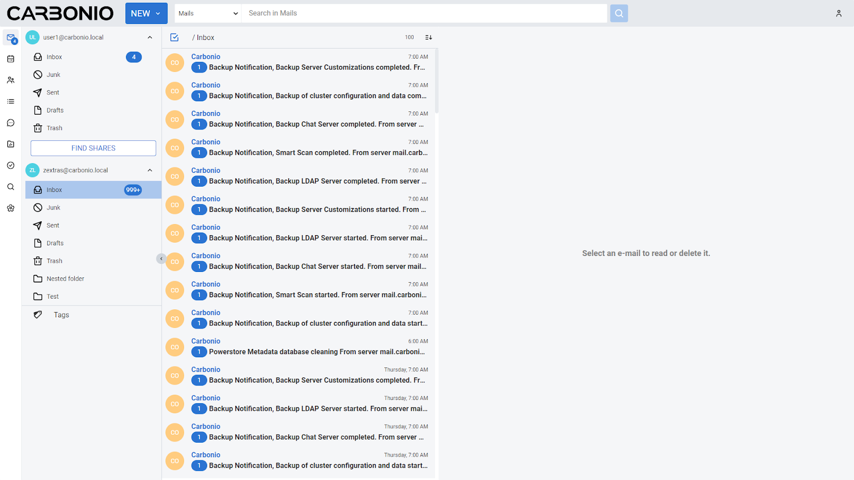This screenshot has width=854, height=480.
Task: Open the NEW button dropdown arrow
Action: 158,13
